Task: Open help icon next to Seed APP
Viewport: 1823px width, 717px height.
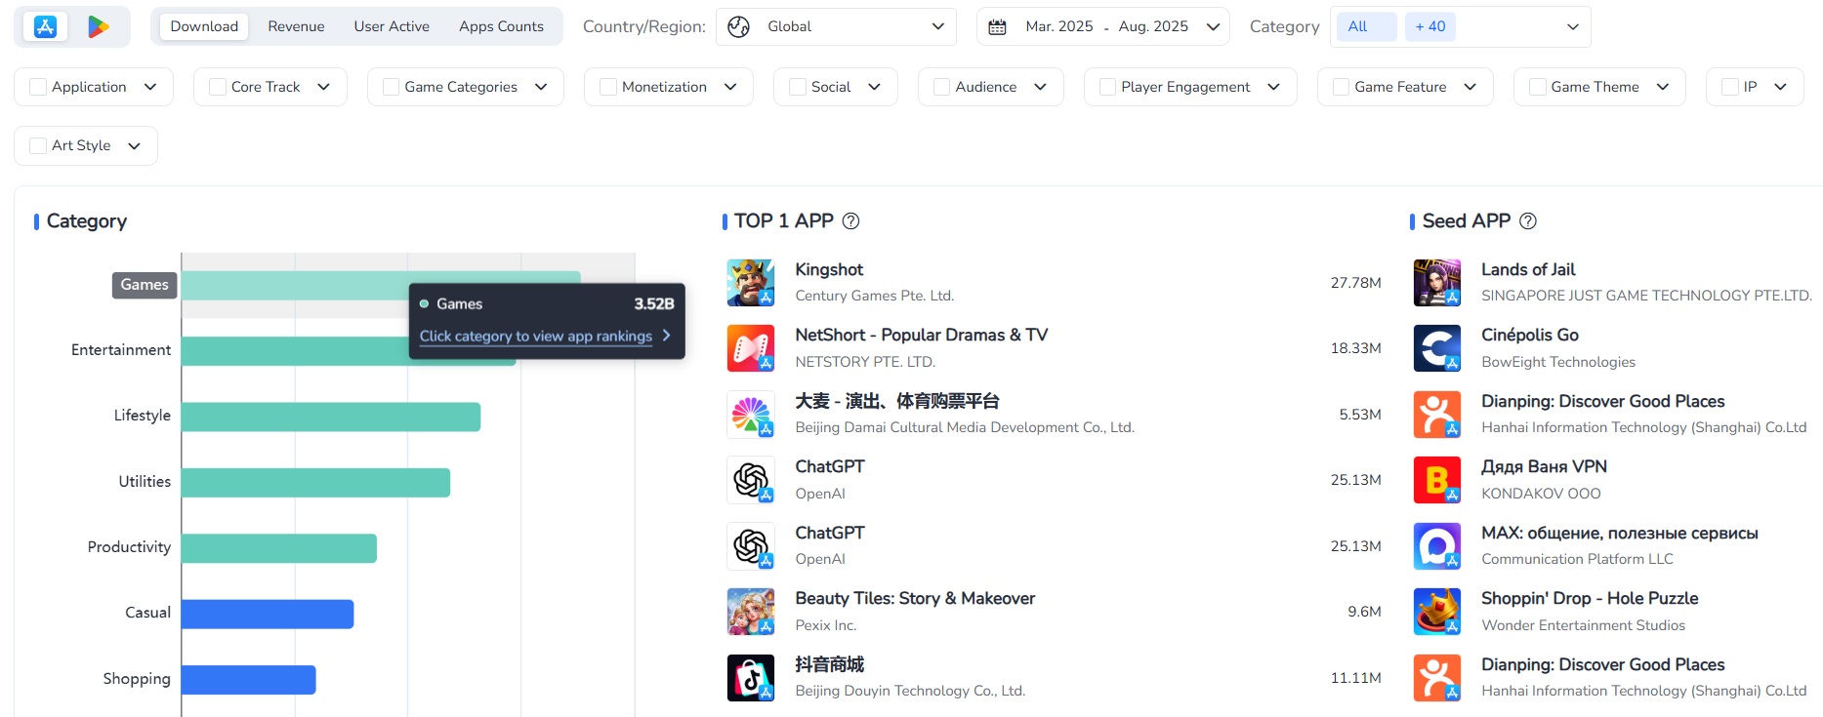Action: coord(1528,221)
